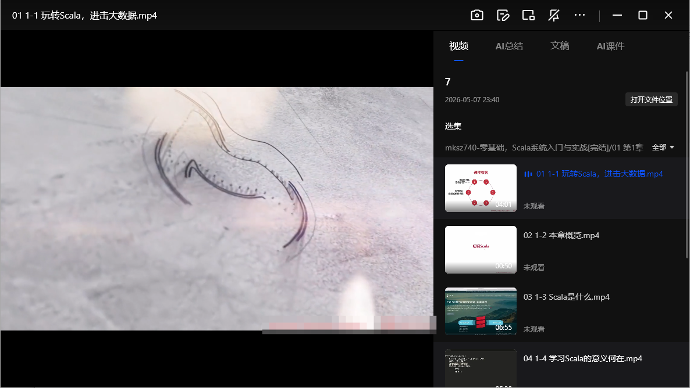Click the playlist panel vertical scrollbar
The width and height of the screenshot is (690, 388).
click(x=687, y=165)
